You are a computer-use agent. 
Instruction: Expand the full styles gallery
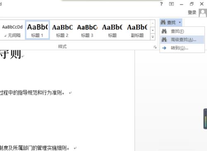[x=153, y=37]
